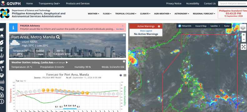Dismiss the PAGASA Advisory banner
Screen dimensions: 247x112
pos(123,26)
